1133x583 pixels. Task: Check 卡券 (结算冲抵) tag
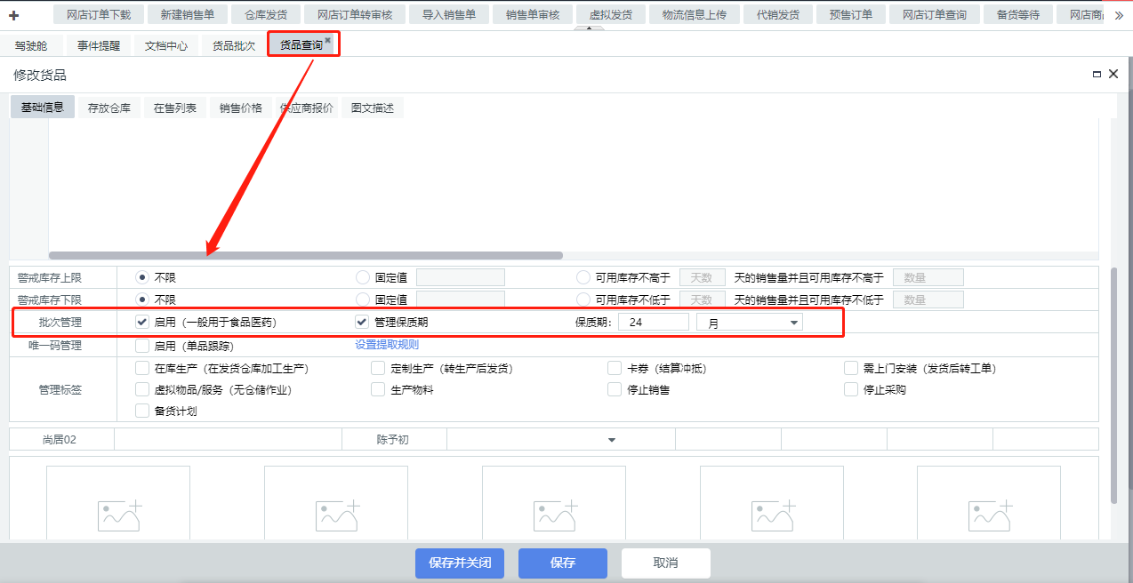[x=615, y=368]
